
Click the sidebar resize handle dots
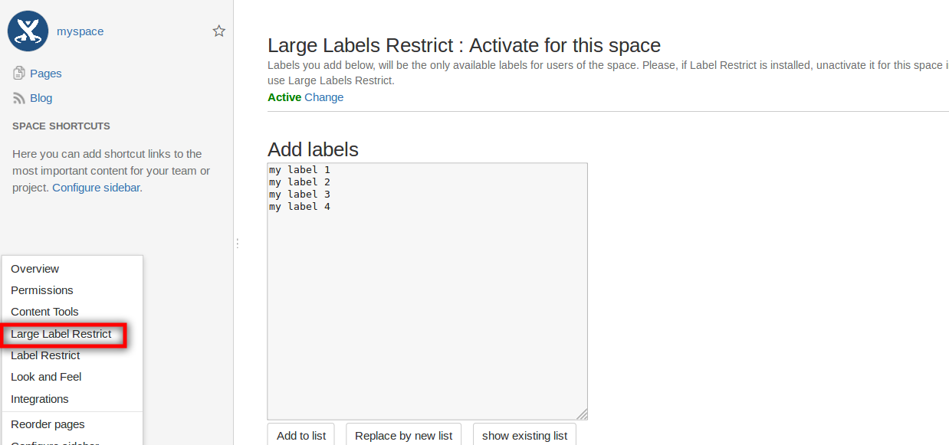coord(238,243)
